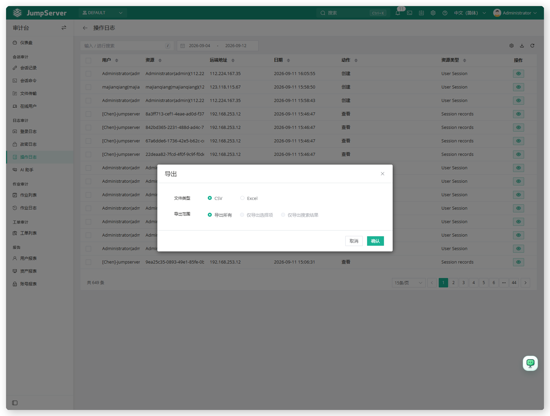View details of the majianqiang log row
The height and width of the screenshot is (416, 550).
tap(518, 87)
